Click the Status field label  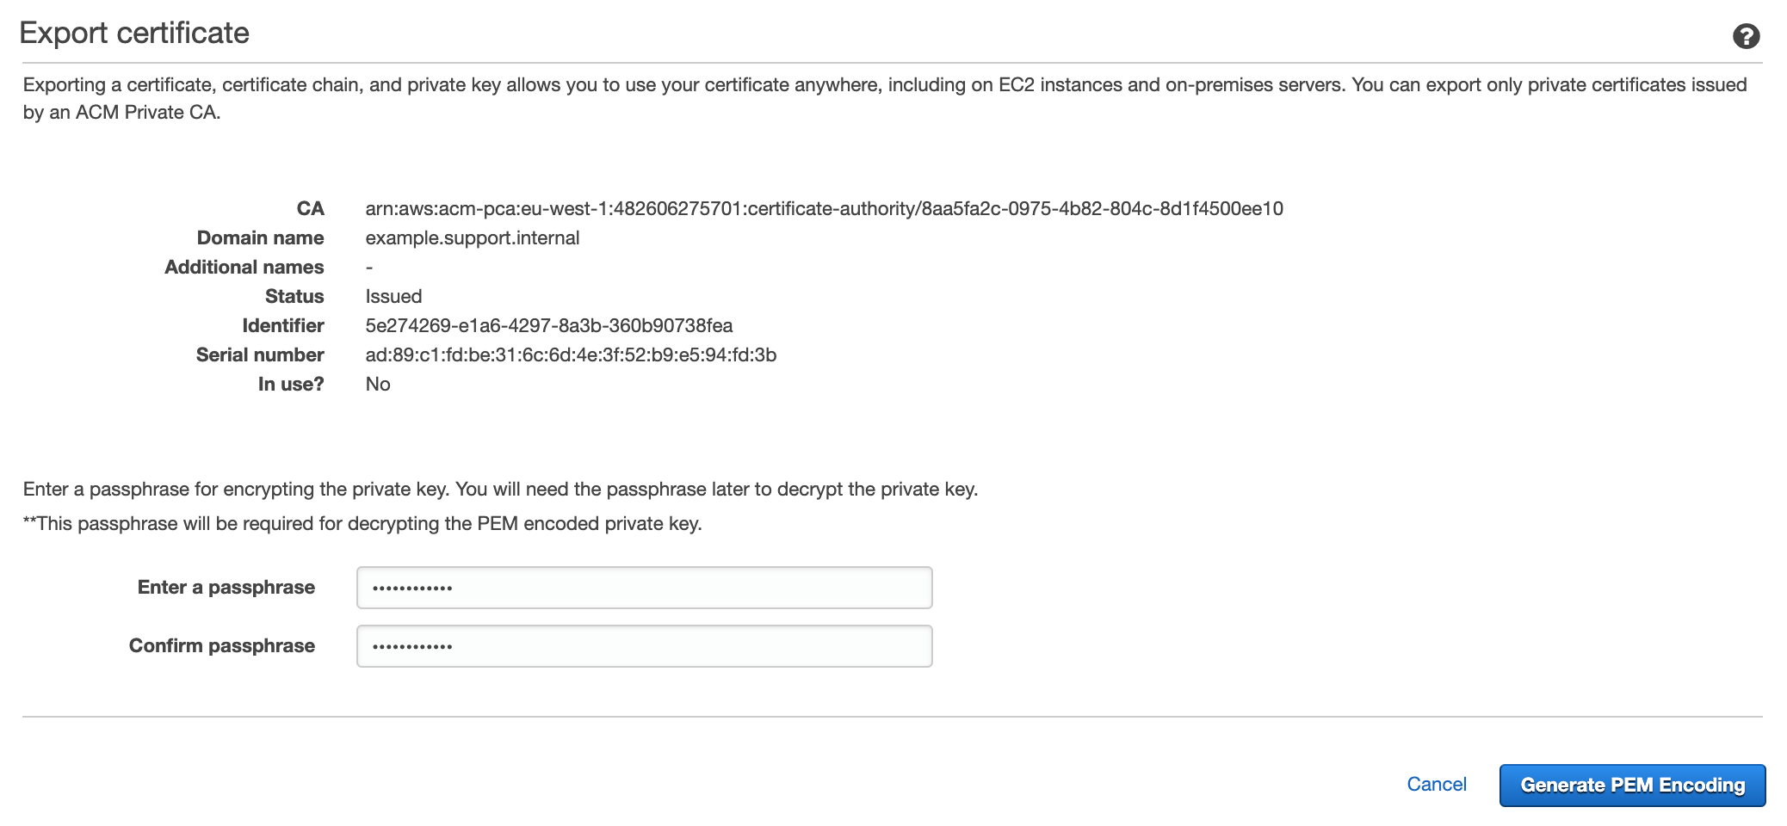click(294, 296)
